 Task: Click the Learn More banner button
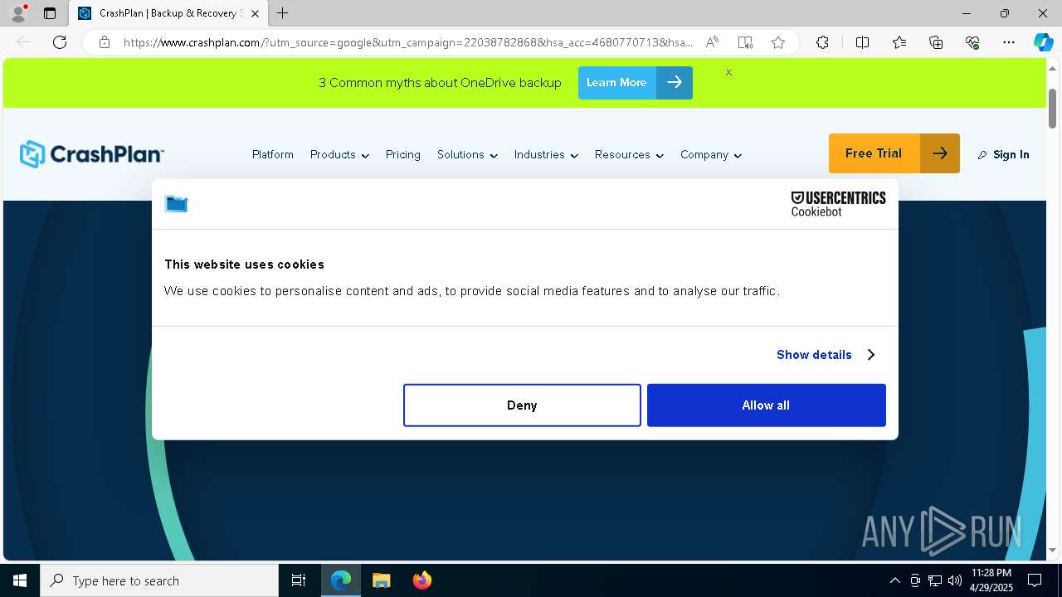[636, 82]
